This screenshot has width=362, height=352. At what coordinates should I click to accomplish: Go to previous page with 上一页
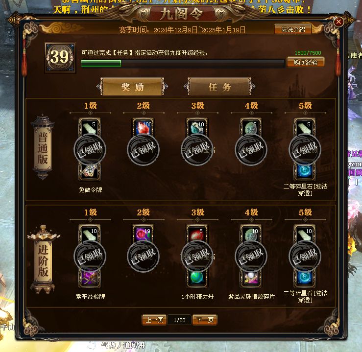(154, 320)
